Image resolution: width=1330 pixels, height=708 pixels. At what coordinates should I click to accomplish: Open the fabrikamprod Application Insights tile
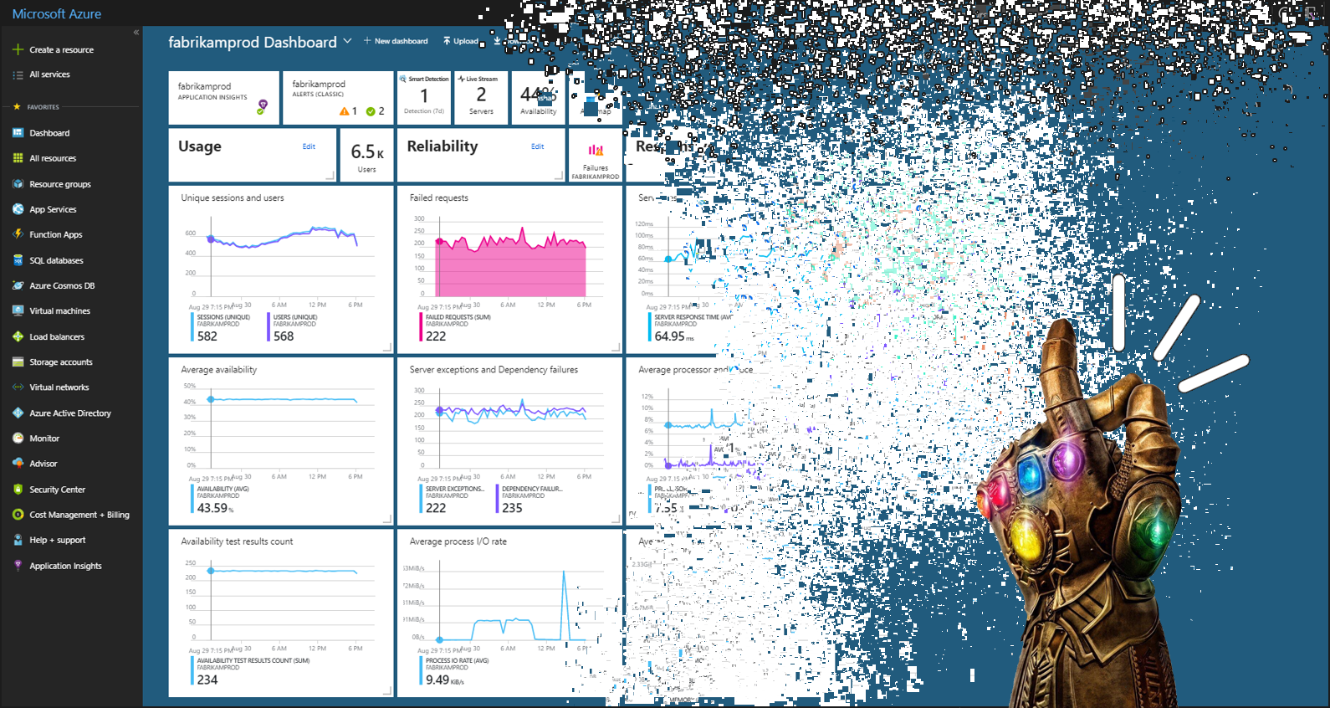[224, 98]
